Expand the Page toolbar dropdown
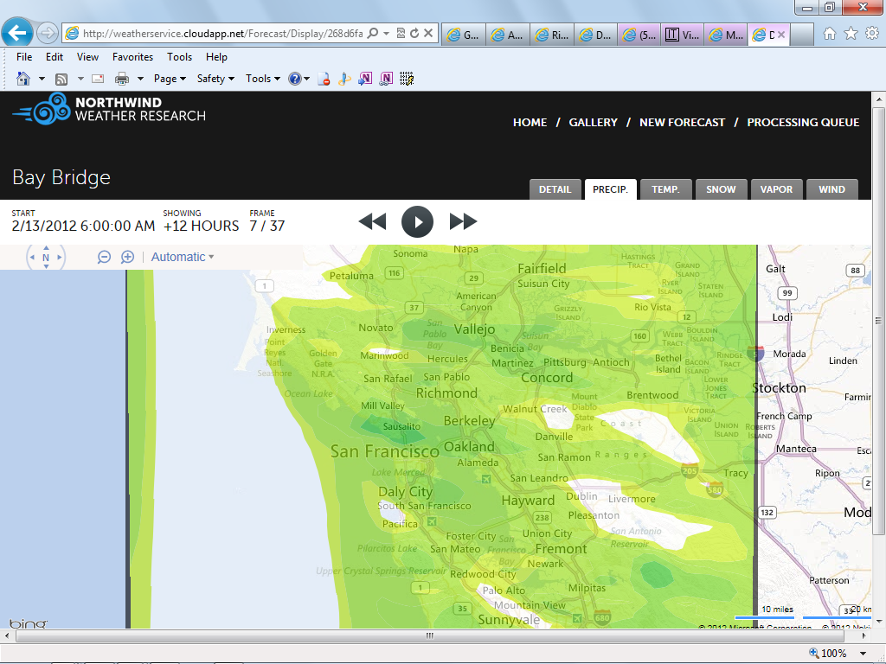 coord(170,79)
